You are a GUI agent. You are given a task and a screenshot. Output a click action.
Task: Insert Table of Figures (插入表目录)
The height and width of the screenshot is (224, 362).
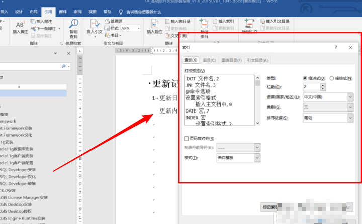[178, 22]
